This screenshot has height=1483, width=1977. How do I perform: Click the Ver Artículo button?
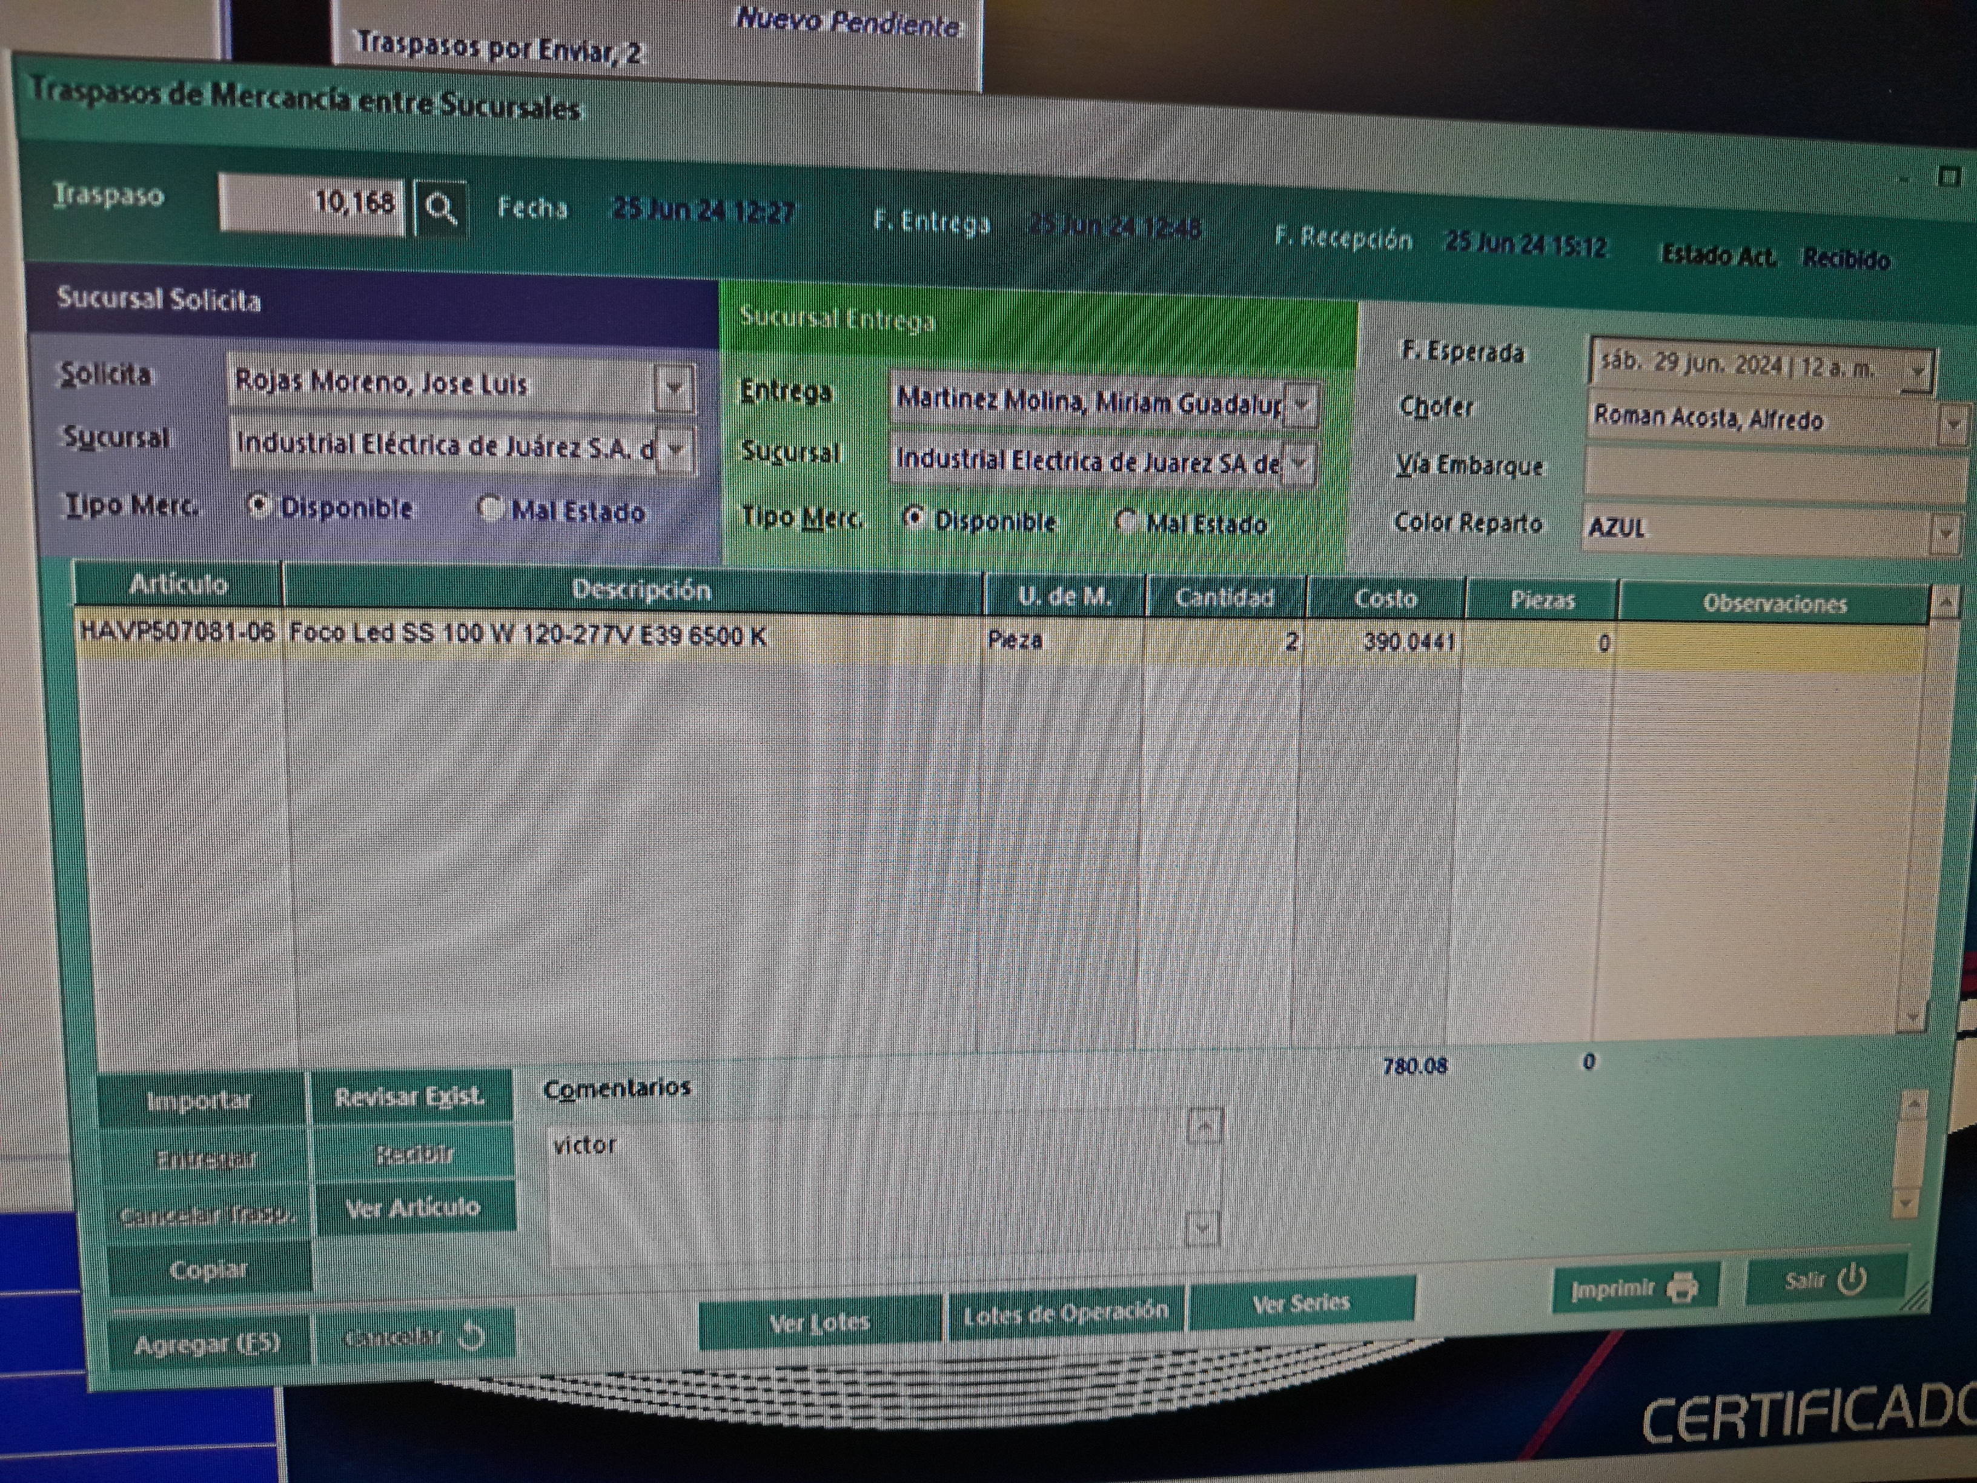[414, 1209]
